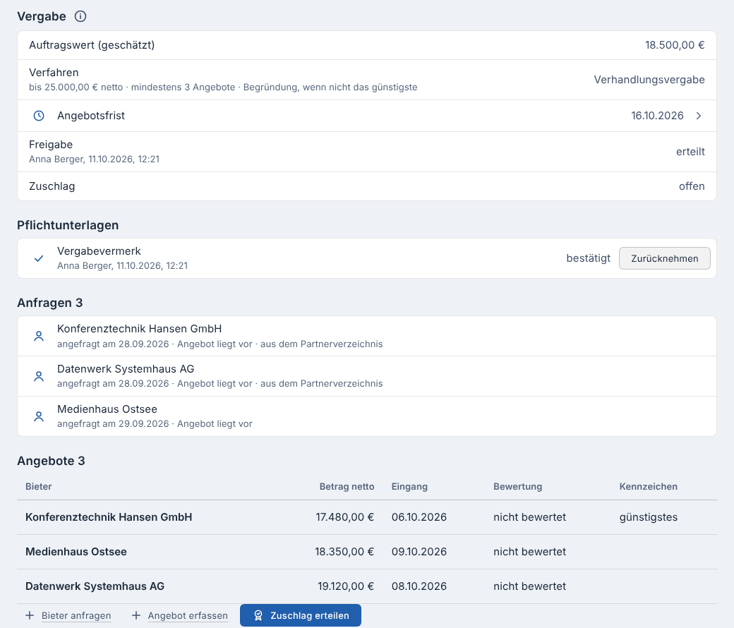Click the 17.480,00 € offer amount

click(345, 517)
